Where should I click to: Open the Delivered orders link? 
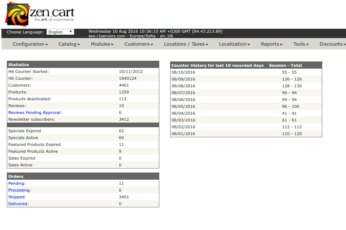[x=18, y=204]
